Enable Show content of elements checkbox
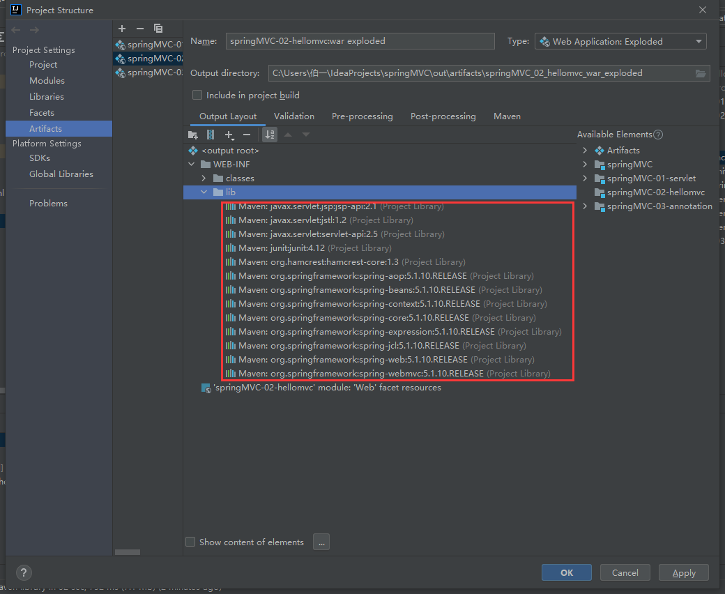This screenshot has height=594, width=725. (190, 542)
